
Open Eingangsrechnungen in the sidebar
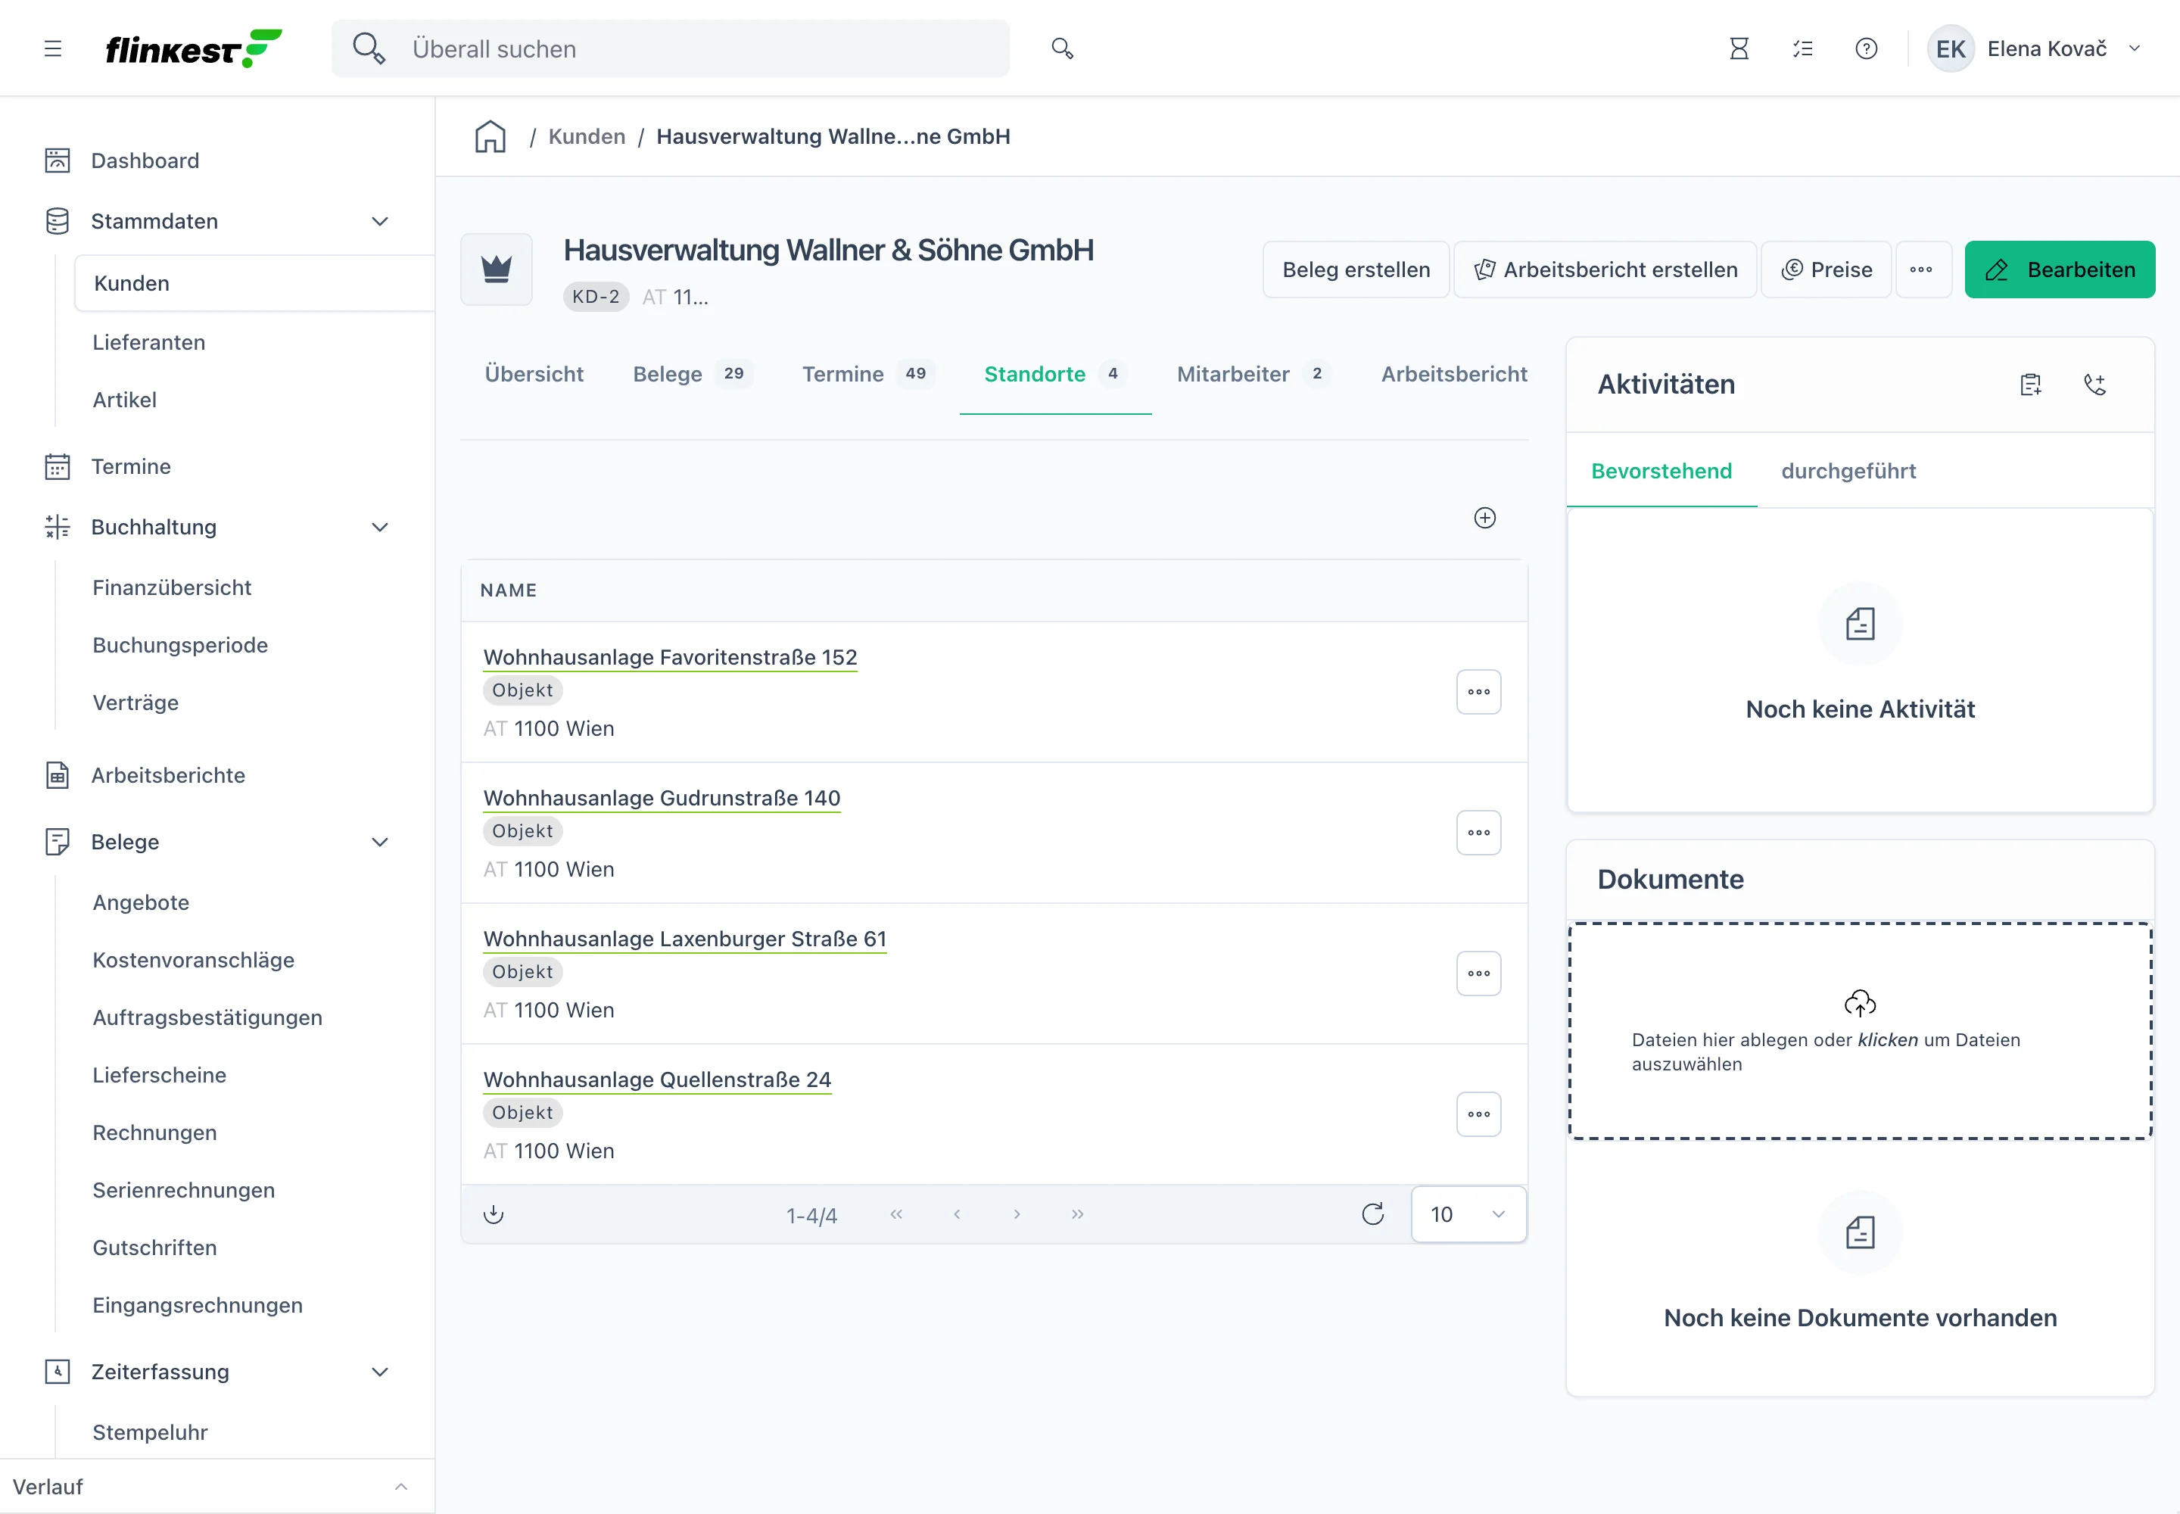[x=198, y=1305]
